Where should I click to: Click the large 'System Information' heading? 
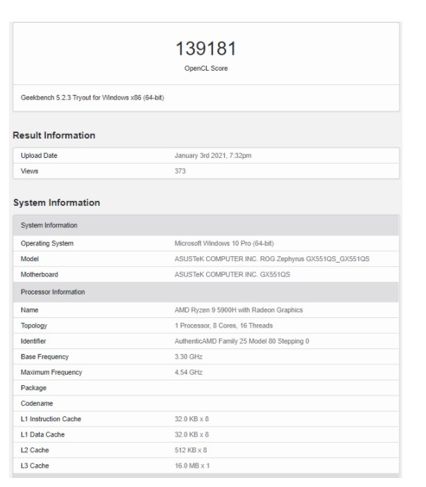pos(57,202)
